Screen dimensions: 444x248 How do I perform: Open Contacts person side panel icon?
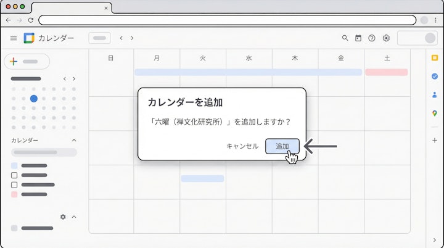pyautogui.click(x=435, y=94)
